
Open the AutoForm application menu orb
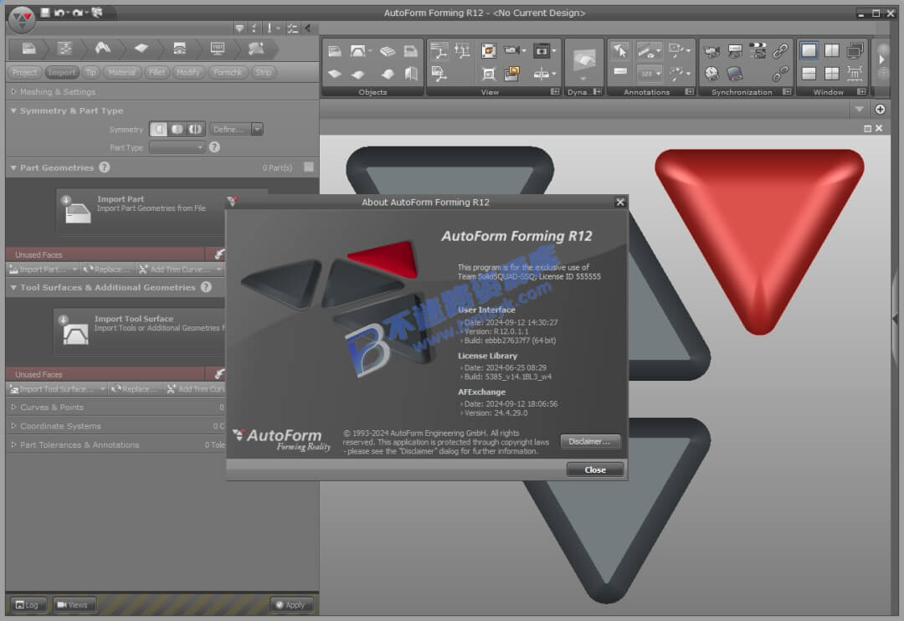(x=22, y=19)
